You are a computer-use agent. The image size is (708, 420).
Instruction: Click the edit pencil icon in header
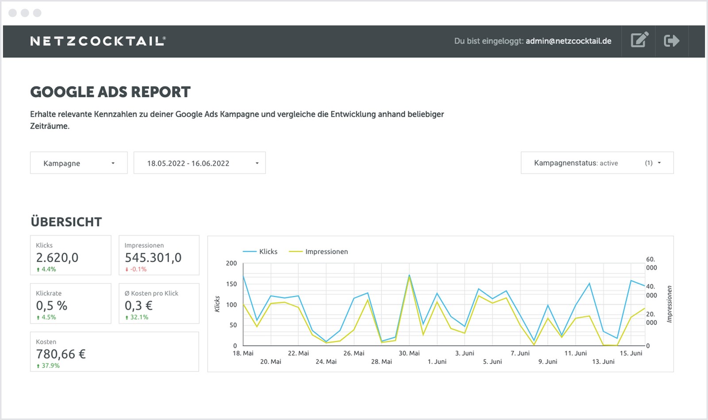coord(639,40)
